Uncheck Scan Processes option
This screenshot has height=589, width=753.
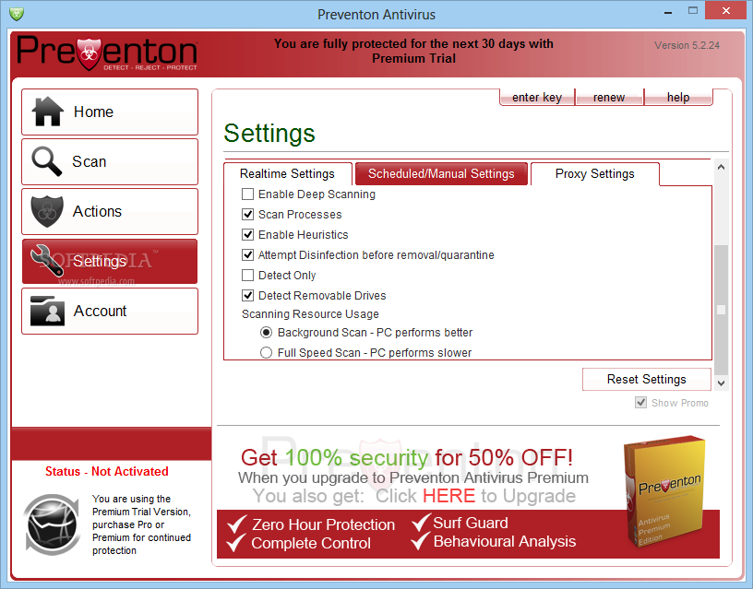tap(248, 215)
